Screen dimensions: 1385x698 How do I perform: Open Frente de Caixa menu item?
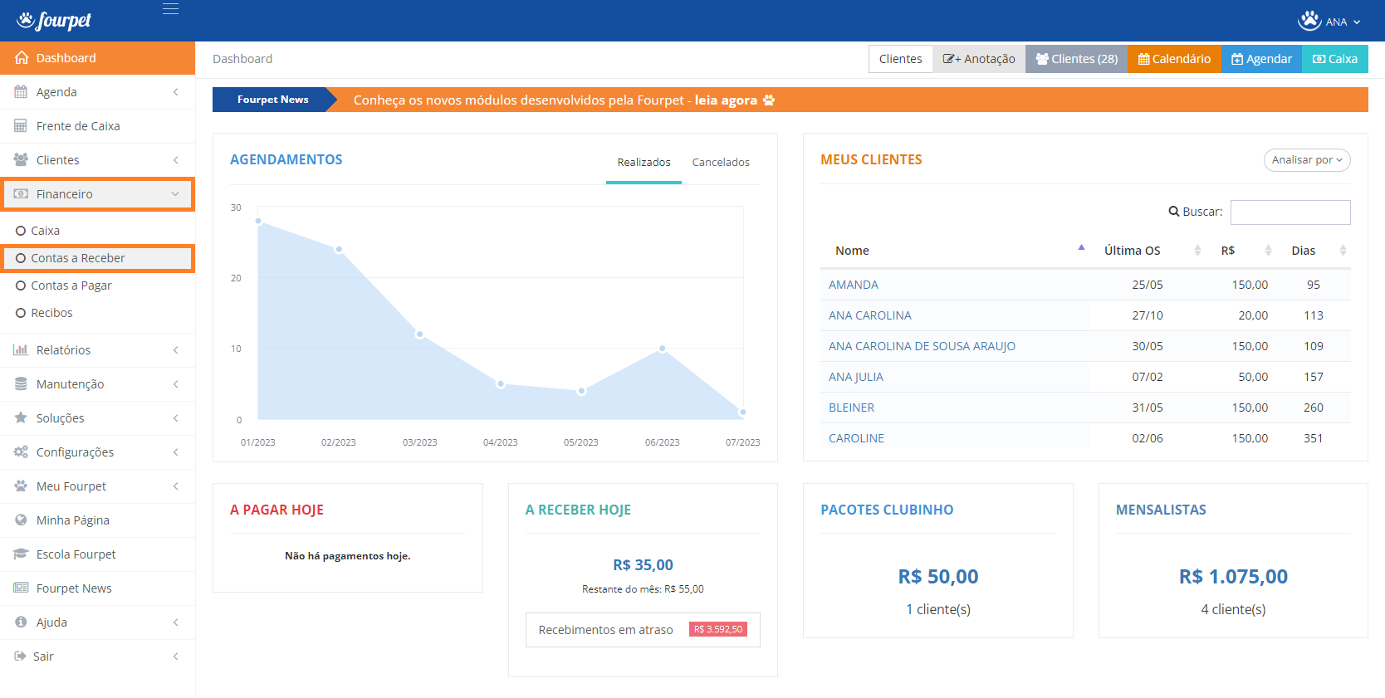point(98,126)
